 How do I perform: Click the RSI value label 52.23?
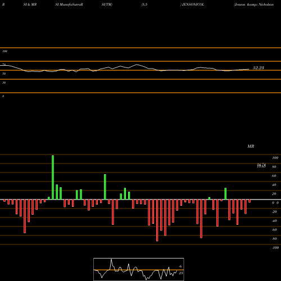coord(259,68)
